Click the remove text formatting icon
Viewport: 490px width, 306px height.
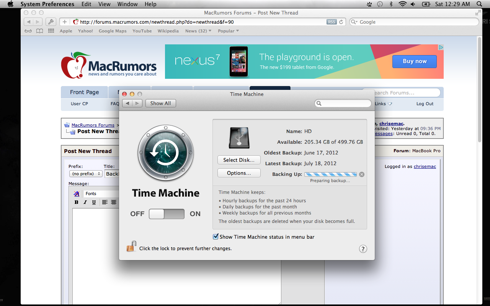(77, 194)
